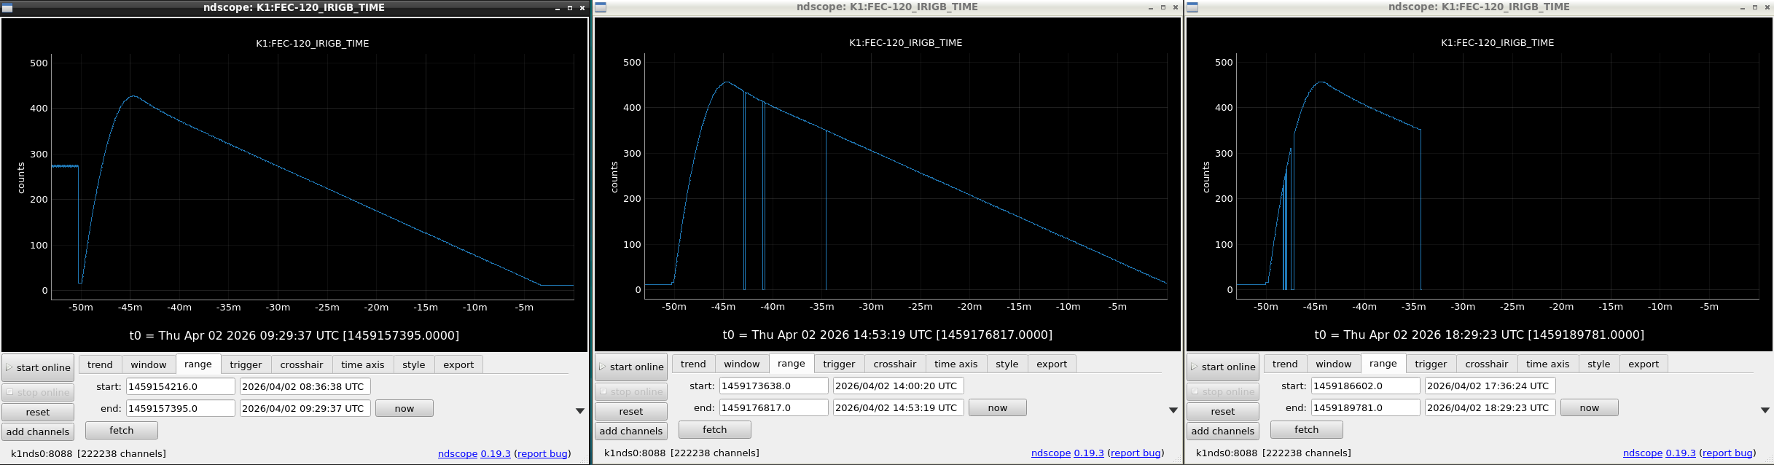1774x465 pixels.
Task: Click the play icon on start online in the 09:29:37 window
Action: tap(9, 368)
